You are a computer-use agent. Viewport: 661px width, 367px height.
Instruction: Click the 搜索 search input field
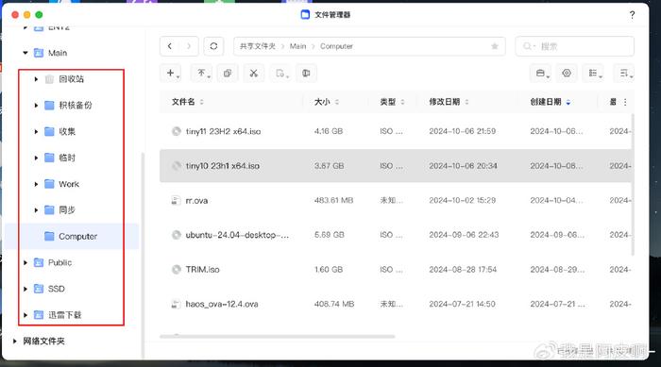[x=574, y=46]
